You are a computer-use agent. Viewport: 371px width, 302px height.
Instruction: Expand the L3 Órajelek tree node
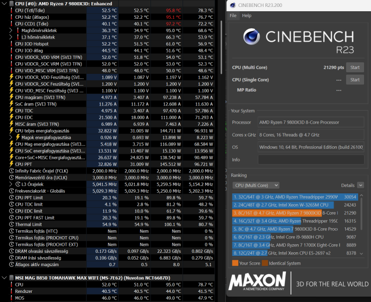coord(11,184)
